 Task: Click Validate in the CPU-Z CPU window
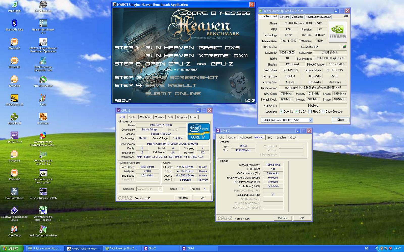point(183,198)
